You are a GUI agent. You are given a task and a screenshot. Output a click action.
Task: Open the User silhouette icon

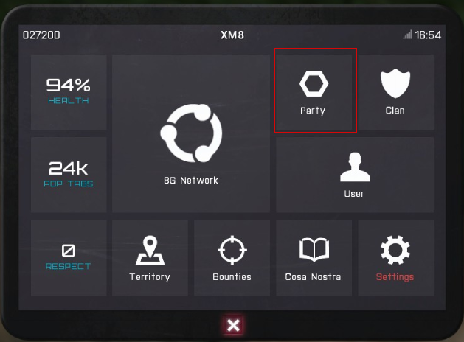(355, 167)
